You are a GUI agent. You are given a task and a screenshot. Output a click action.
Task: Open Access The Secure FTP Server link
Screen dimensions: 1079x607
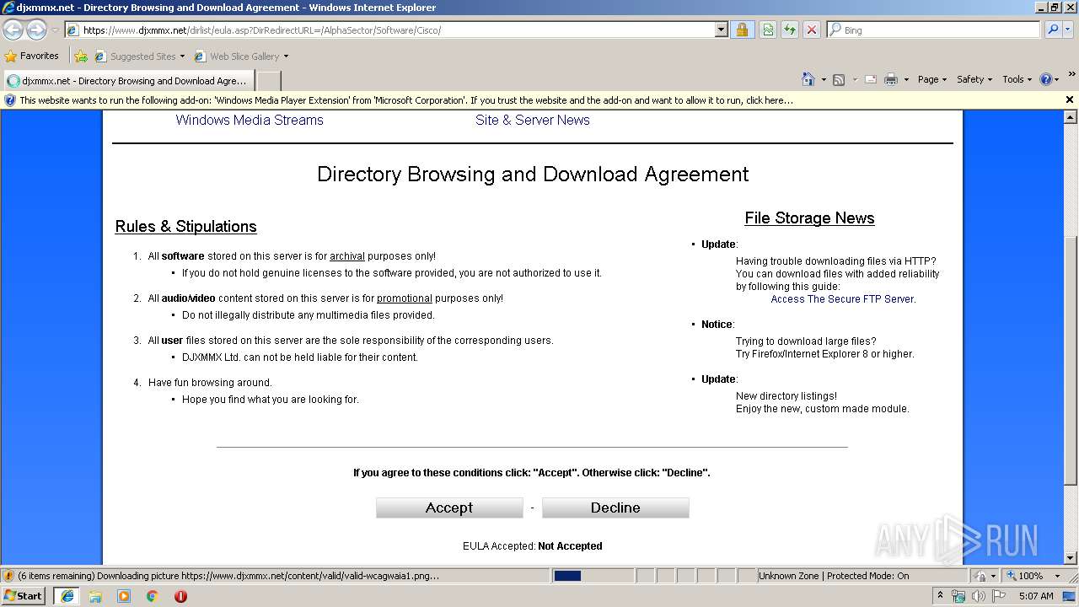click(842, 299)
